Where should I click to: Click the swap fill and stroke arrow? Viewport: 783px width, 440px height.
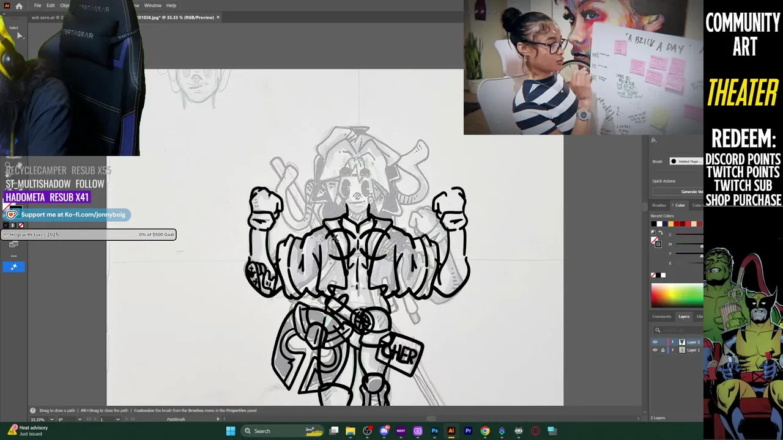[x=659, y=233]
